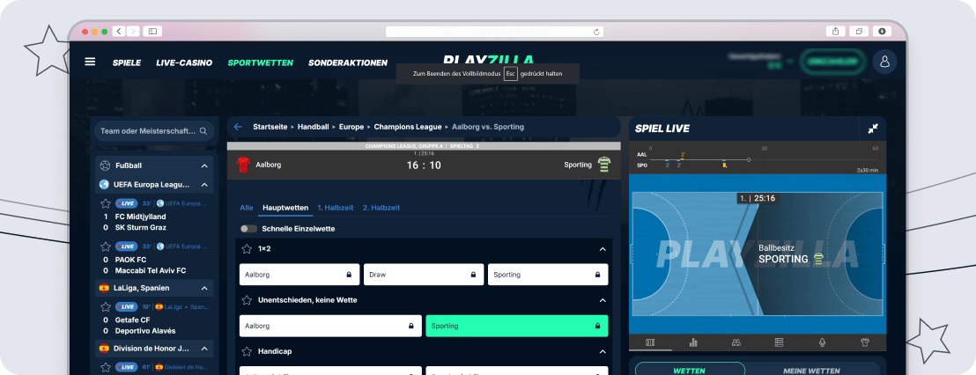Screen dimensions: 976x375
Task: Open the Live-Casino menu
Action: [184, 62]
